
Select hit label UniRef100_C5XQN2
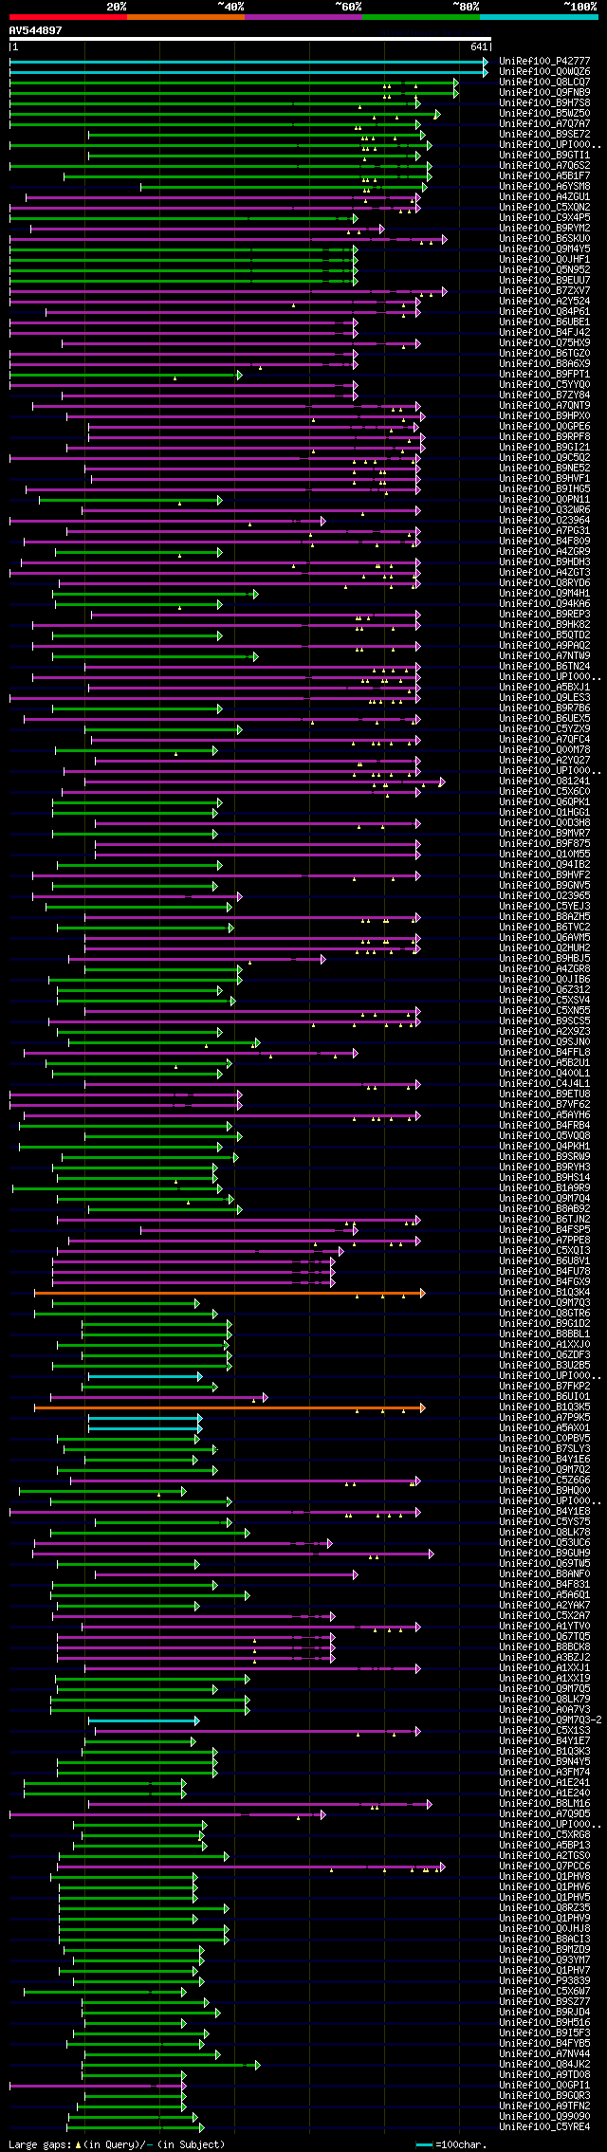[544, 208]
